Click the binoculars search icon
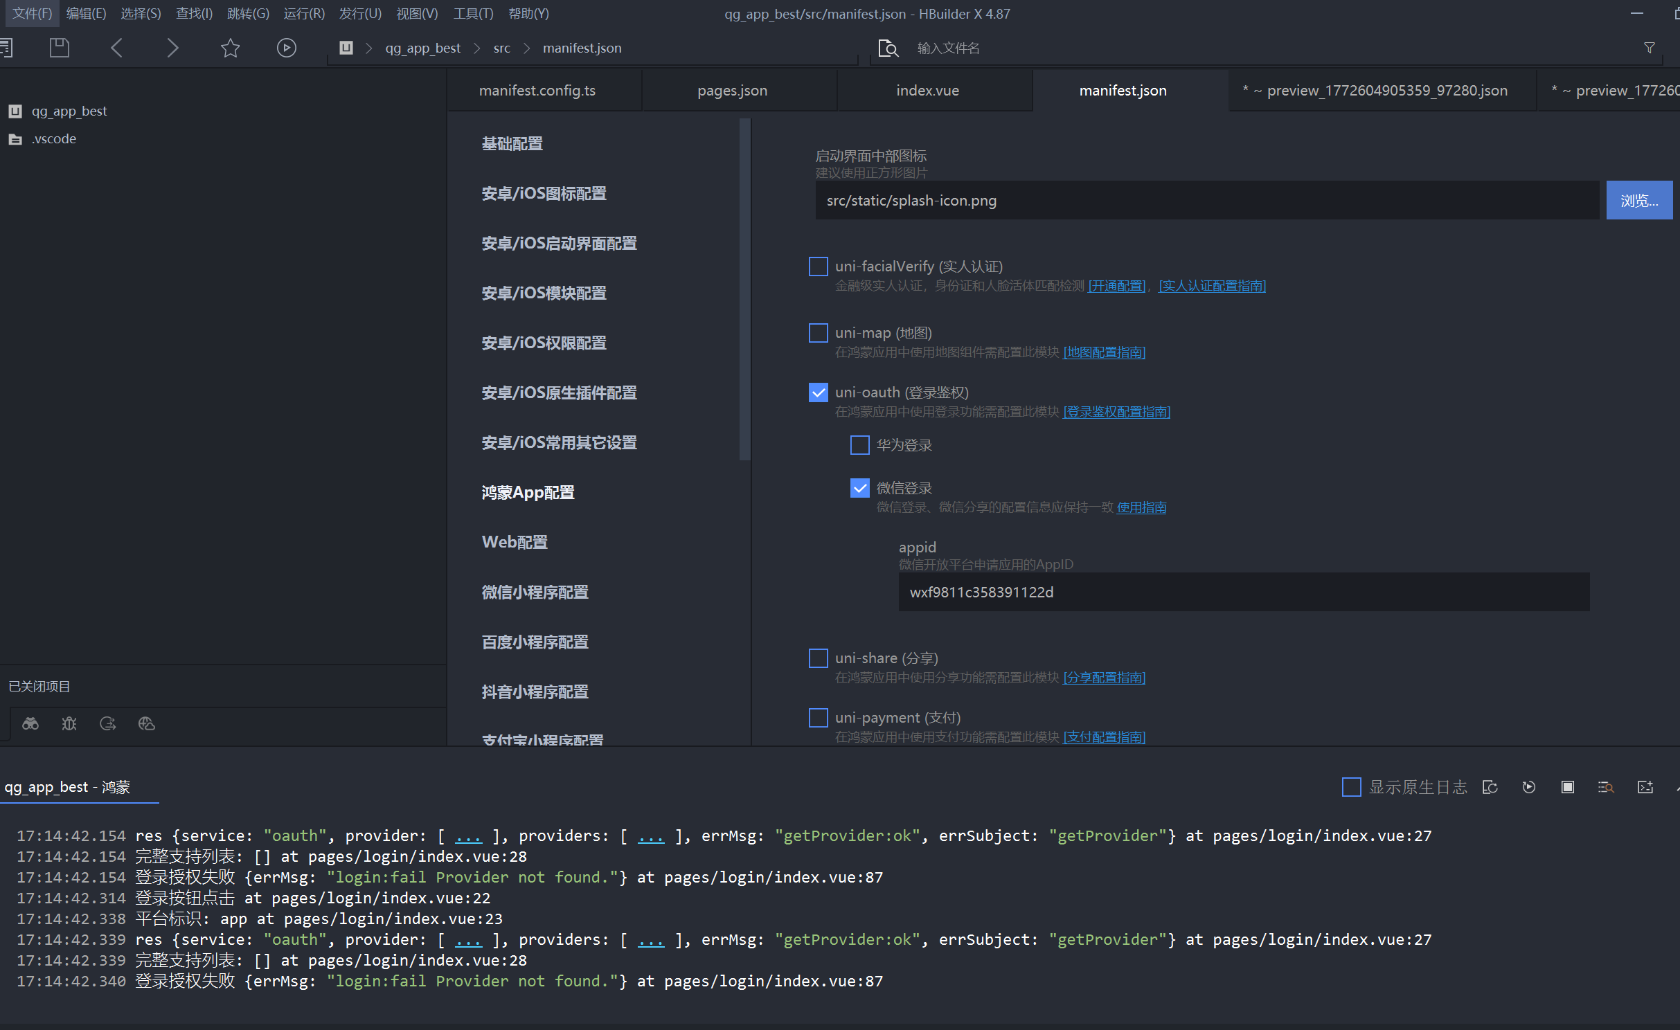This screenshot has height=1030, width=1680. tap(30, 723)
